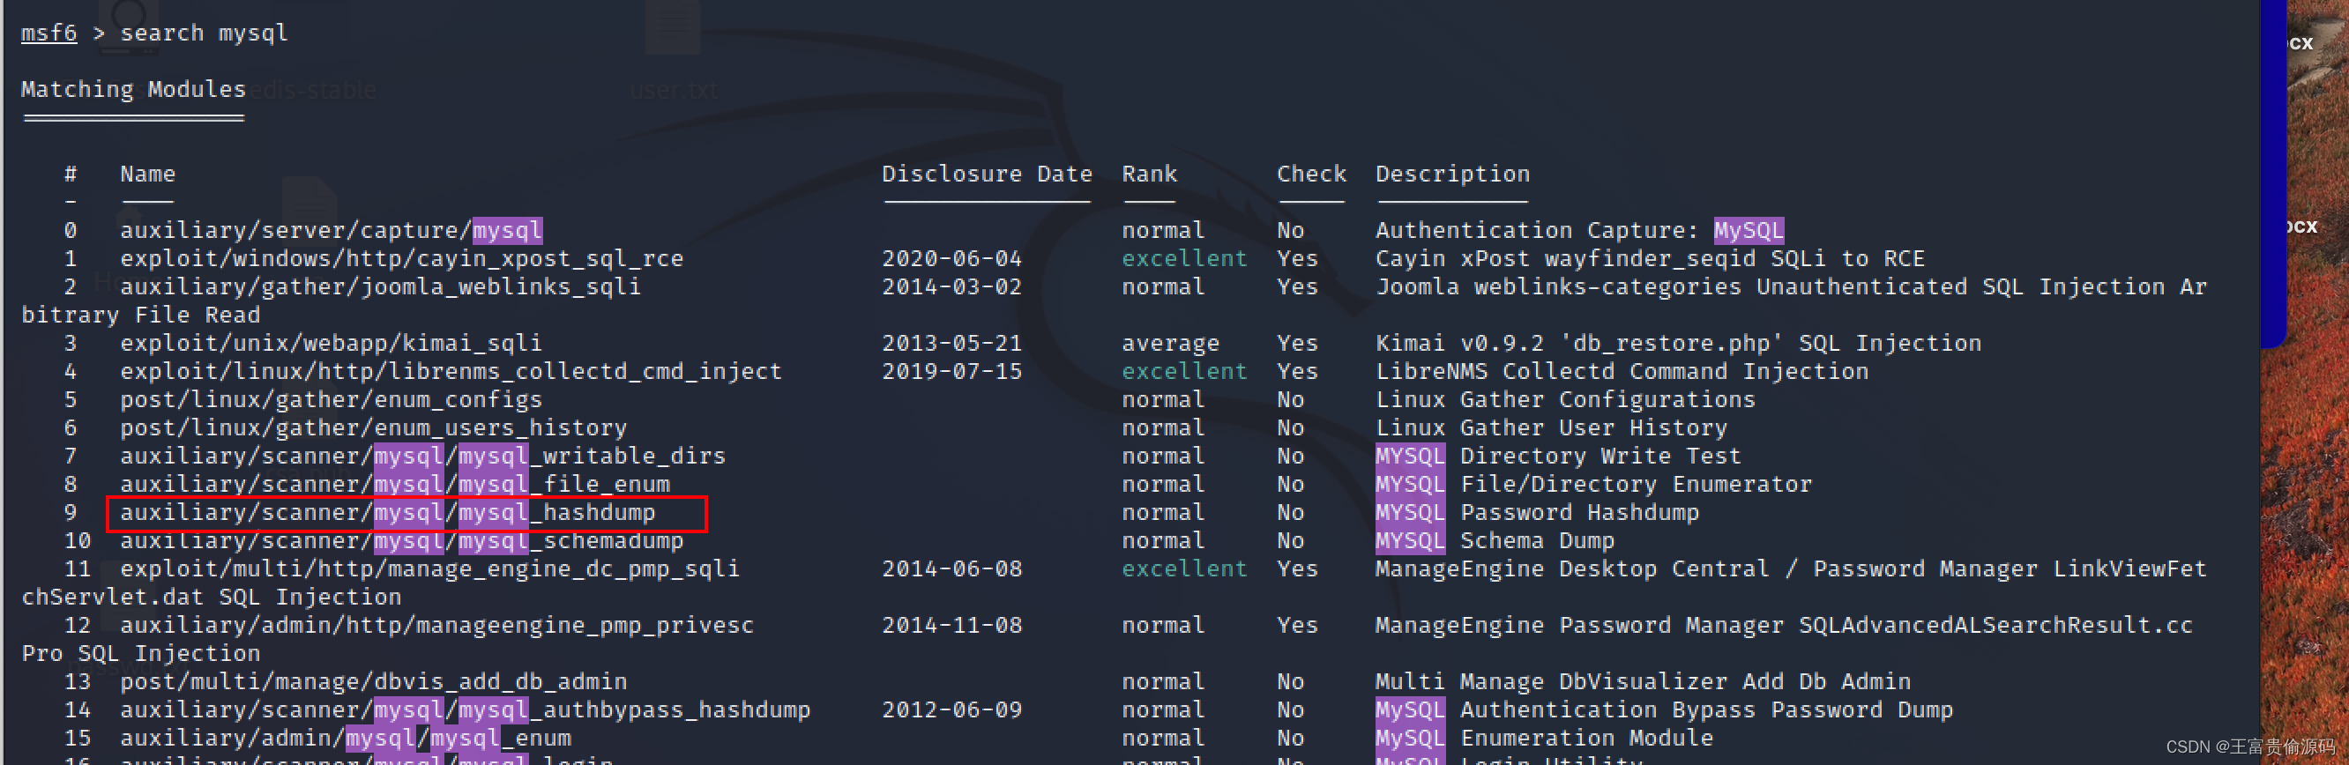
Task: Click the date 2012-06-09
Action: [x=952, y=710]
